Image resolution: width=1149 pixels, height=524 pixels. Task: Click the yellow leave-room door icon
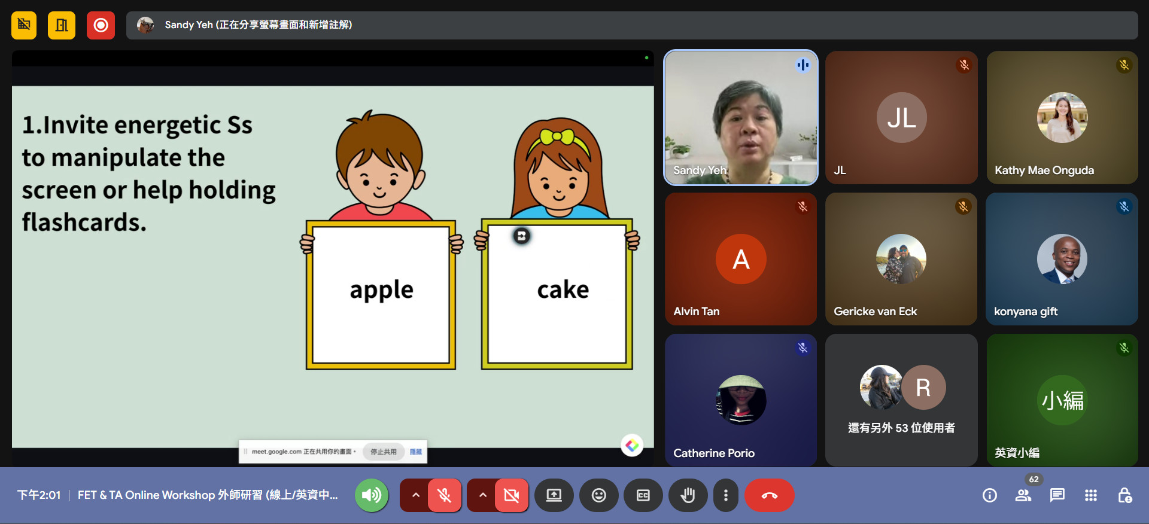coord(62,25)
